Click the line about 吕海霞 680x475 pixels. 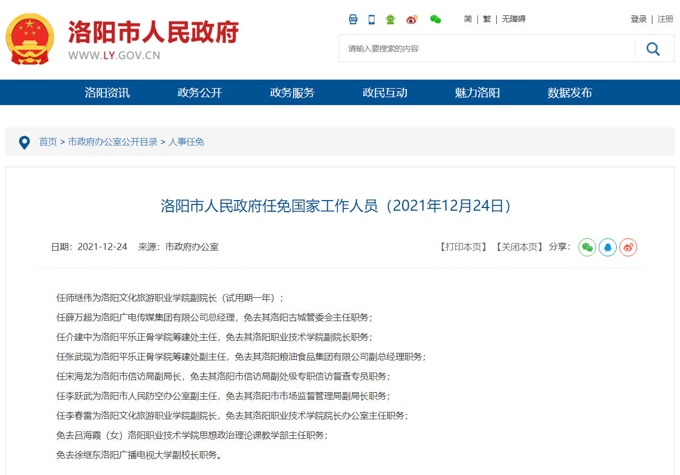[x=192, y=435]
